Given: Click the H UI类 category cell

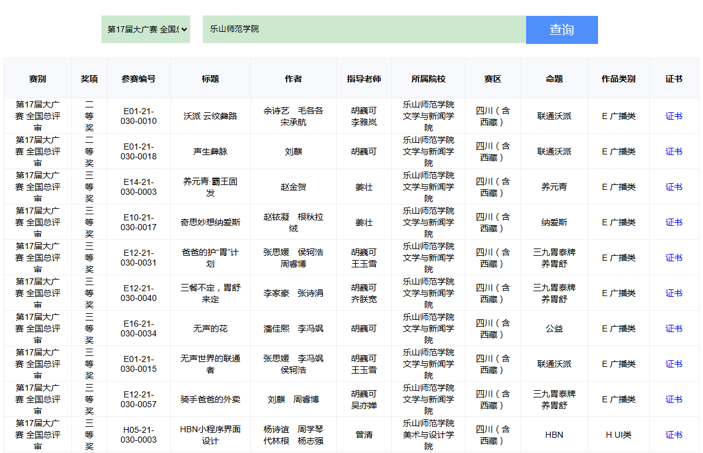Looking at the screenshot, I should pyautogui.click(x=618, y=435).
